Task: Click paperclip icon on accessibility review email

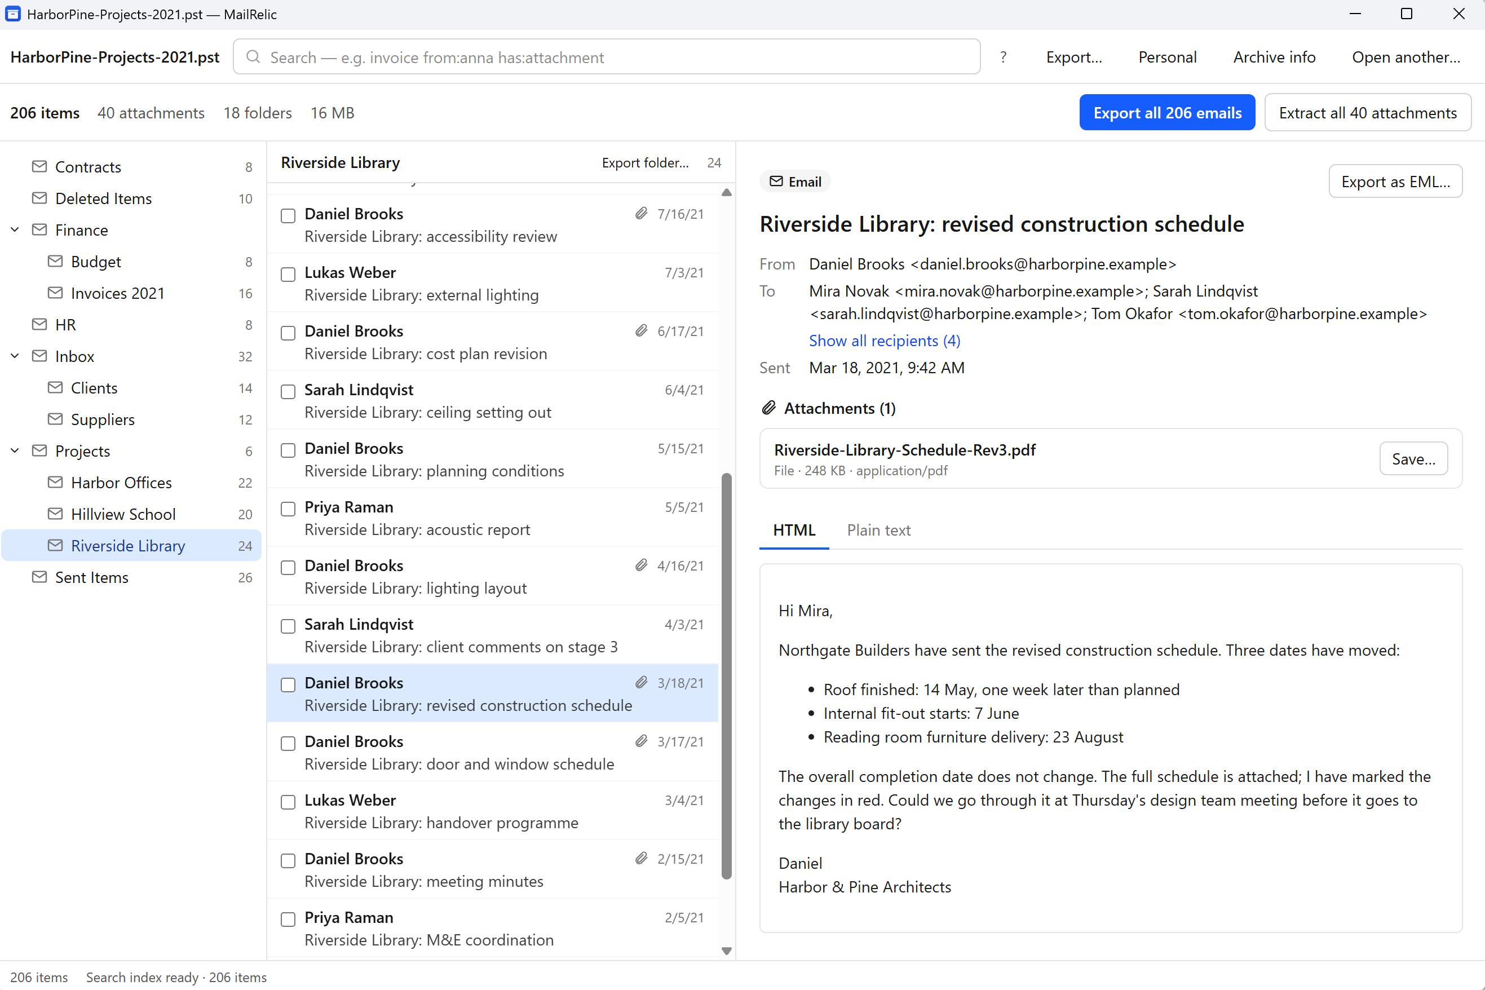Action: (x=642, y=214)
